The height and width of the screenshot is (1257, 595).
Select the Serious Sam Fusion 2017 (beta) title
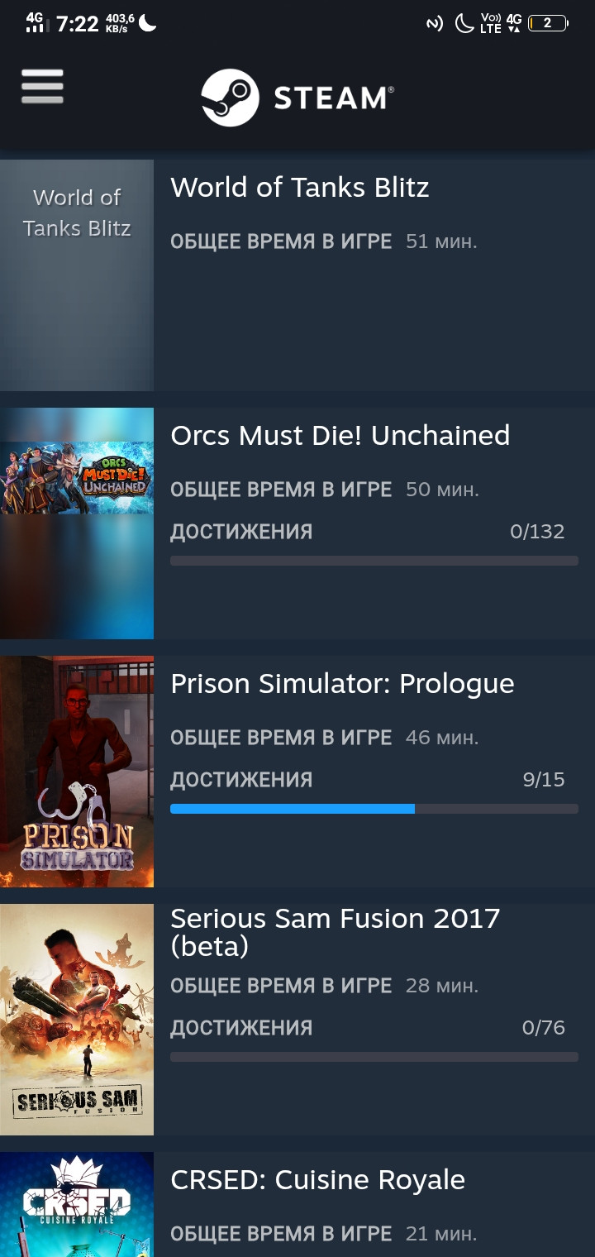(x=336, y=932)
